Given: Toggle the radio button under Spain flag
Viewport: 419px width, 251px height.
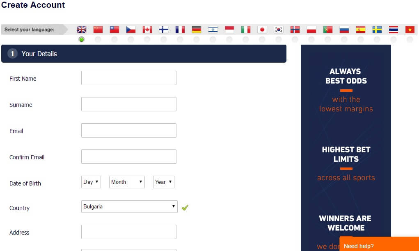Looking at the screenshot, I should tap(360, 39).
